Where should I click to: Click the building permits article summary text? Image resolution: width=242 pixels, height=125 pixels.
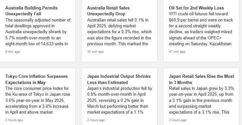(38, 32)
